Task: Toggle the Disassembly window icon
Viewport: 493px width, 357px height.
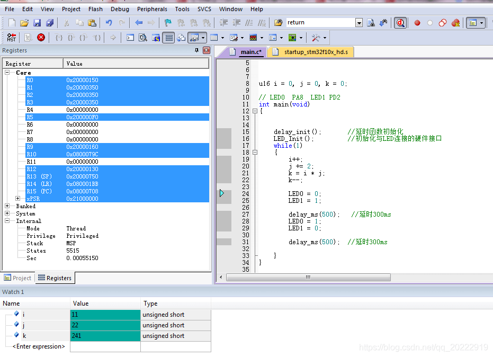Action: coord(143,38)
